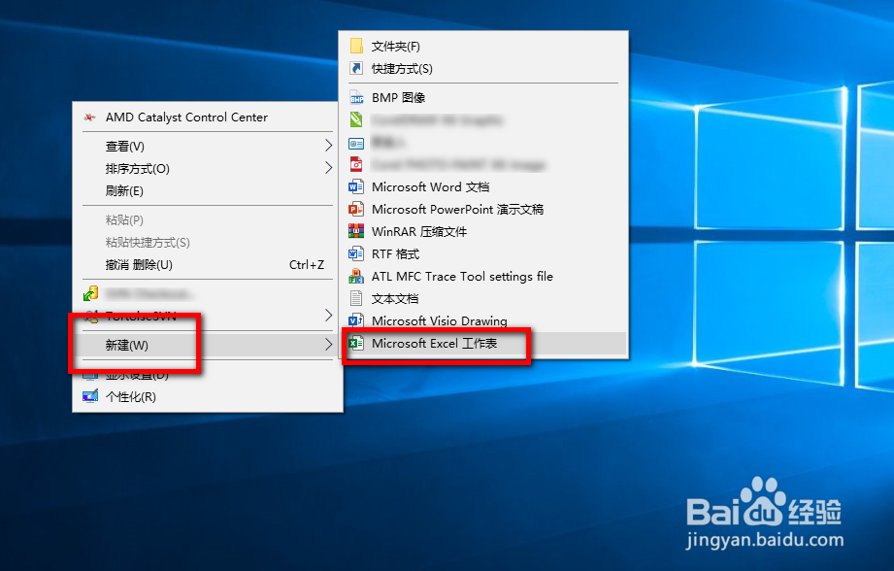Create a WinRAR 压缩文件 archive
894x571 pixels.
tap(483, 231)
